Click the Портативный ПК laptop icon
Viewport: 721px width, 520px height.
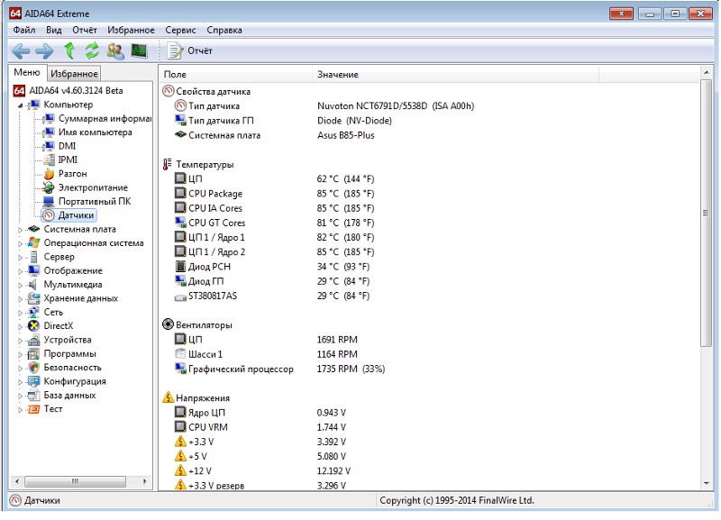tap(49, 201)
